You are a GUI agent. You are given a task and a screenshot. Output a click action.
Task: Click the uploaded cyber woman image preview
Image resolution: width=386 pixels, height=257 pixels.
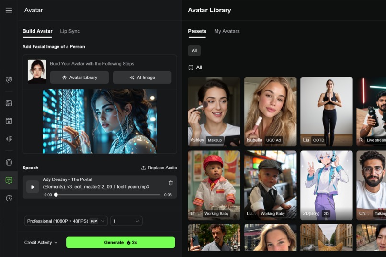[100, 122]
